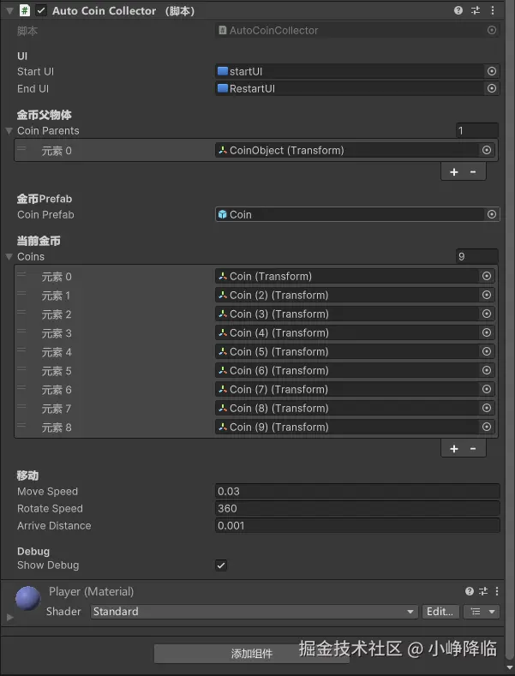Image resolution: width=515 pixels, height=676 pixels.
Task: Open the Auto Coin Collector three-dot menu
Action: [x=493, y=11]
